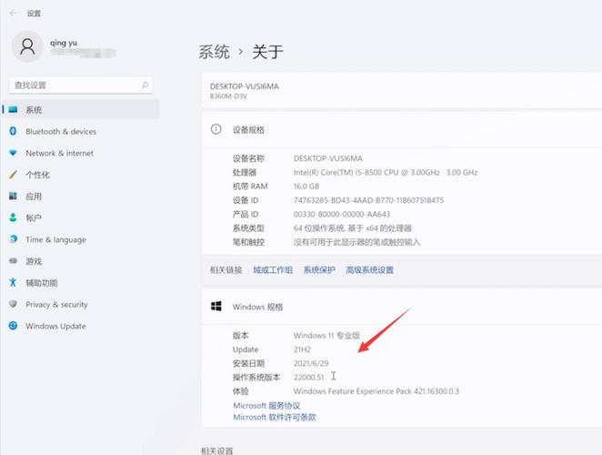Click the back arrow in Settings header
Screen dimensions: 602x455
pyautogui.click(x=13, y=13)
